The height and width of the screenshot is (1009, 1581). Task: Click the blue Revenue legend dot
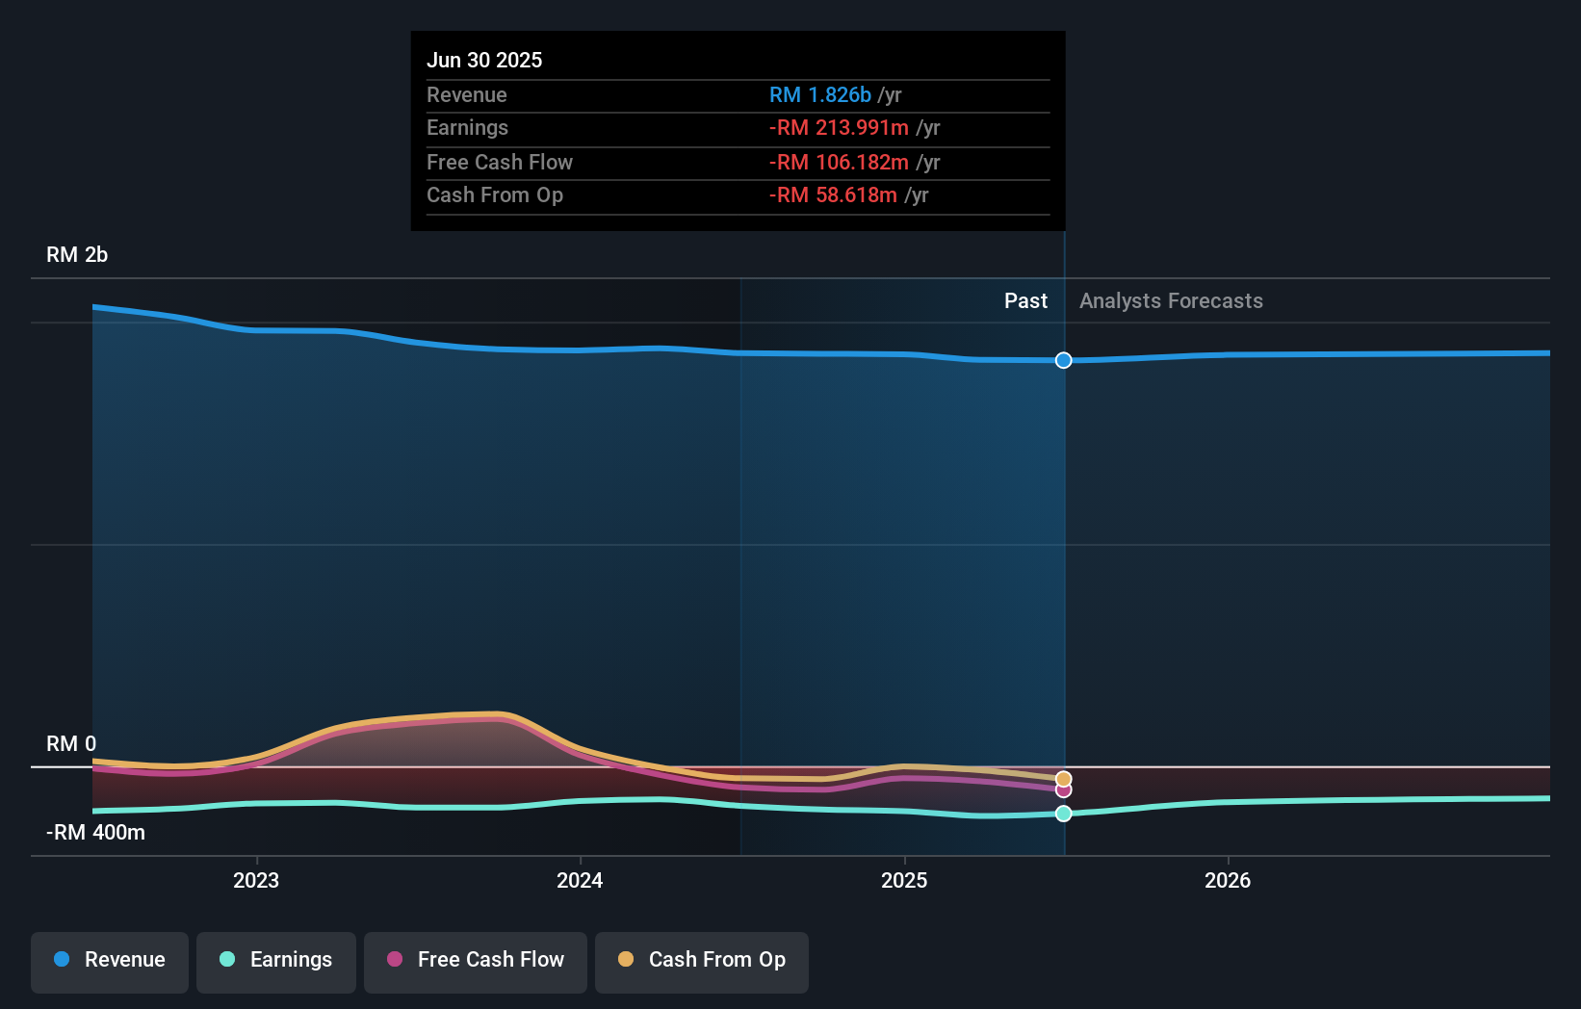tap(60, 960)
